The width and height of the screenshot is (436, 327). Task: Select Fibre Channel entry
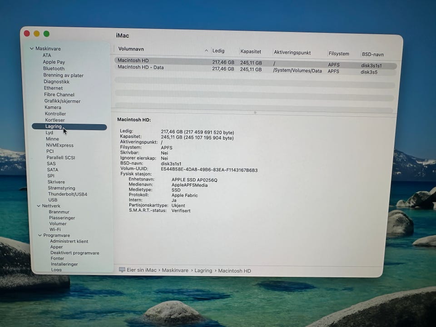pyautogui.click(x=59, y=94)
